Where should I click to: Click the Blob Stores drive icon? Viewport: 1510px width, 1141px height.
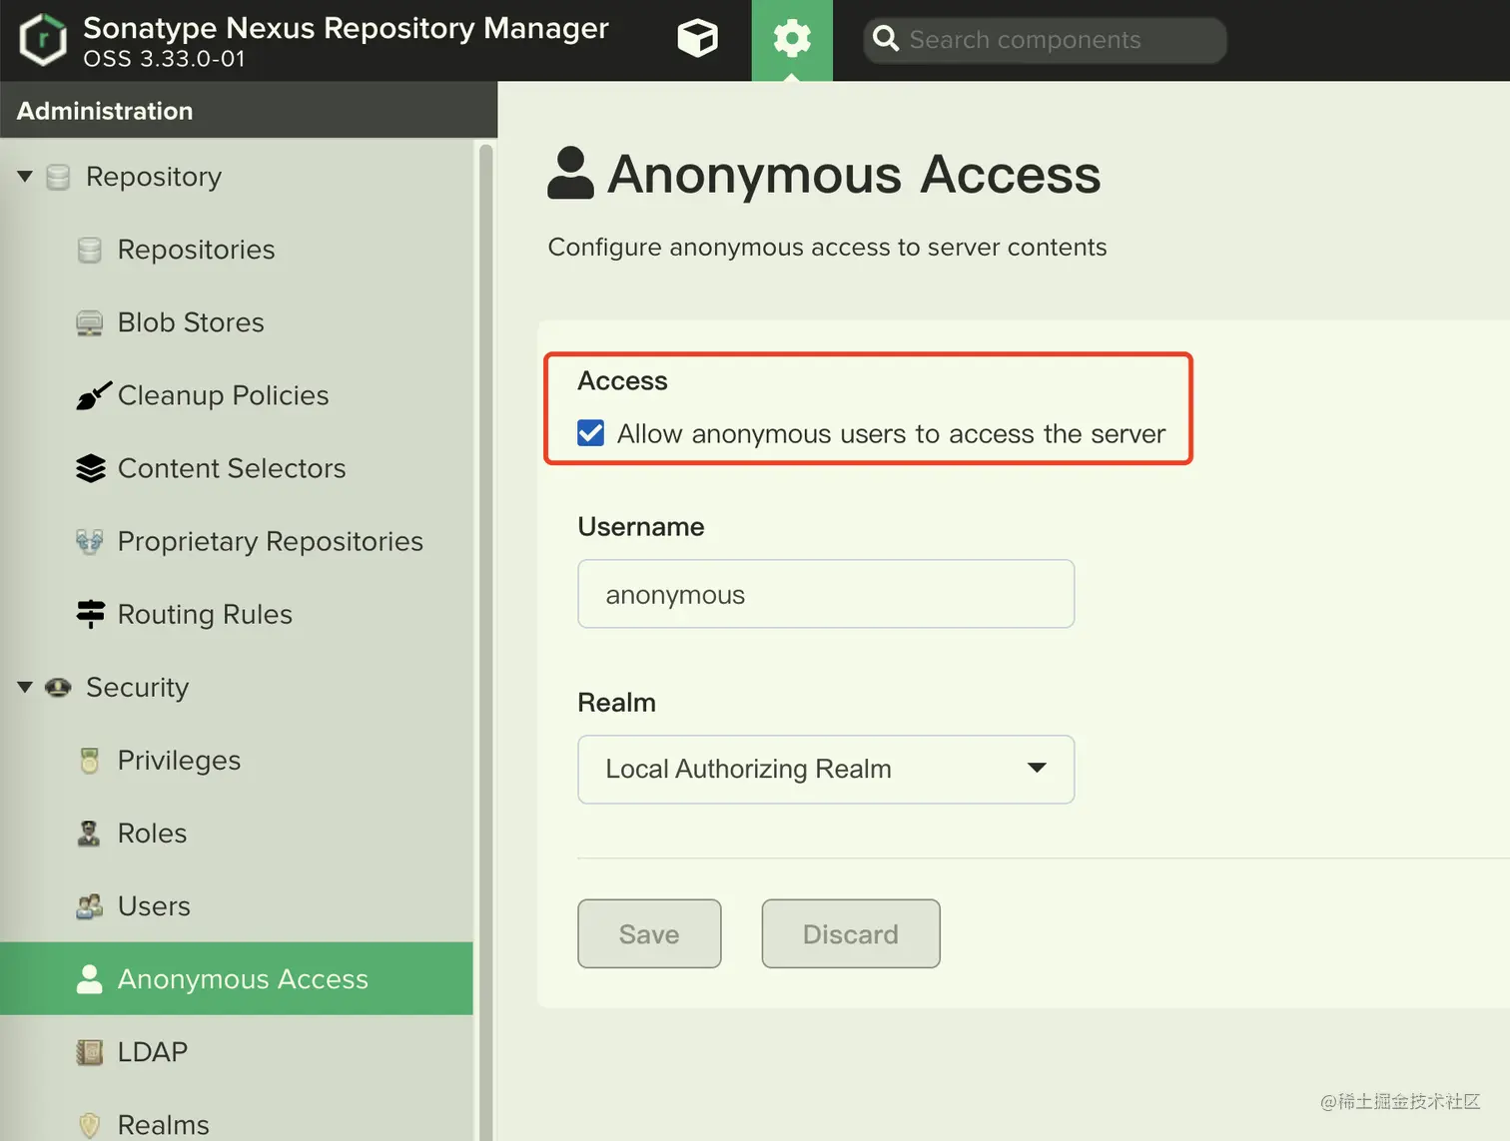click(x=90, y=322)
